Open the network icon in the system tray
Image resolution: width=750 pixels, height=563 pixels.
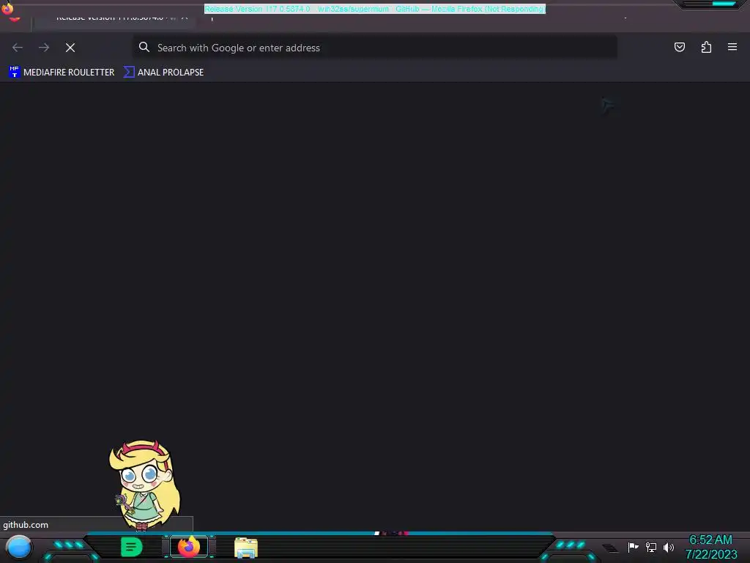point(651,547)
